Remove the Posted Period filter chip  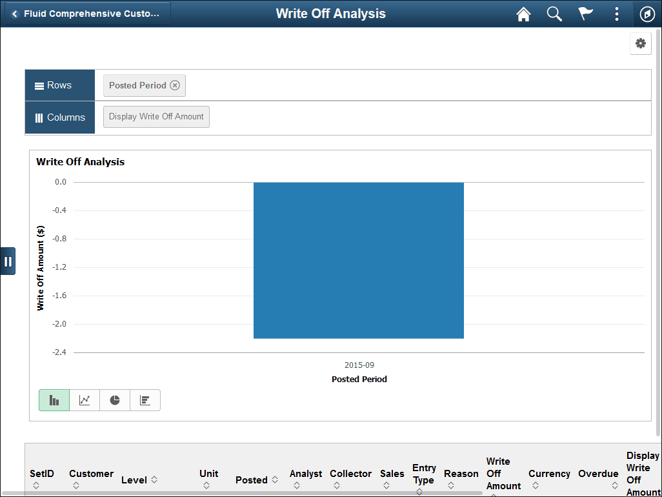point(175,85)
